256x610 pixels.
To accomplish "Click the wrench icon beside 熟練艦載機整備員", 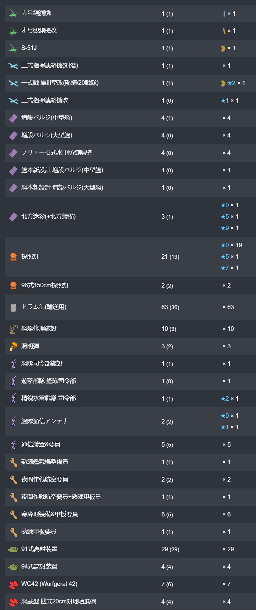I will click(x=13, y=462).
